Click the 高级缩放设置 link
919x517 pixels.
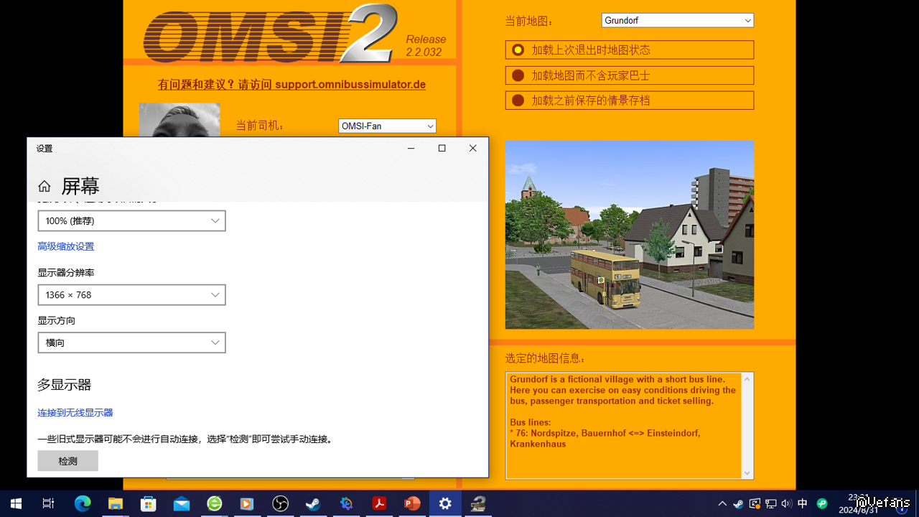[66, 246]
